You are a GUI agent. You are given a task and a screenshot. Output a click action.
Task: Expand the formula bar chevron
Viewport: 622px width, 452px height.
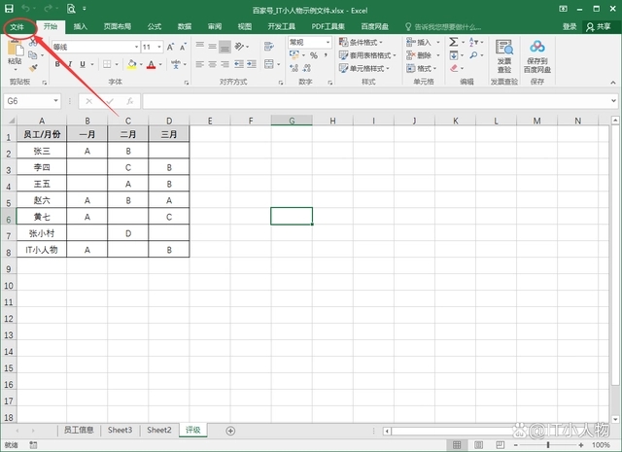pos(613,101)
